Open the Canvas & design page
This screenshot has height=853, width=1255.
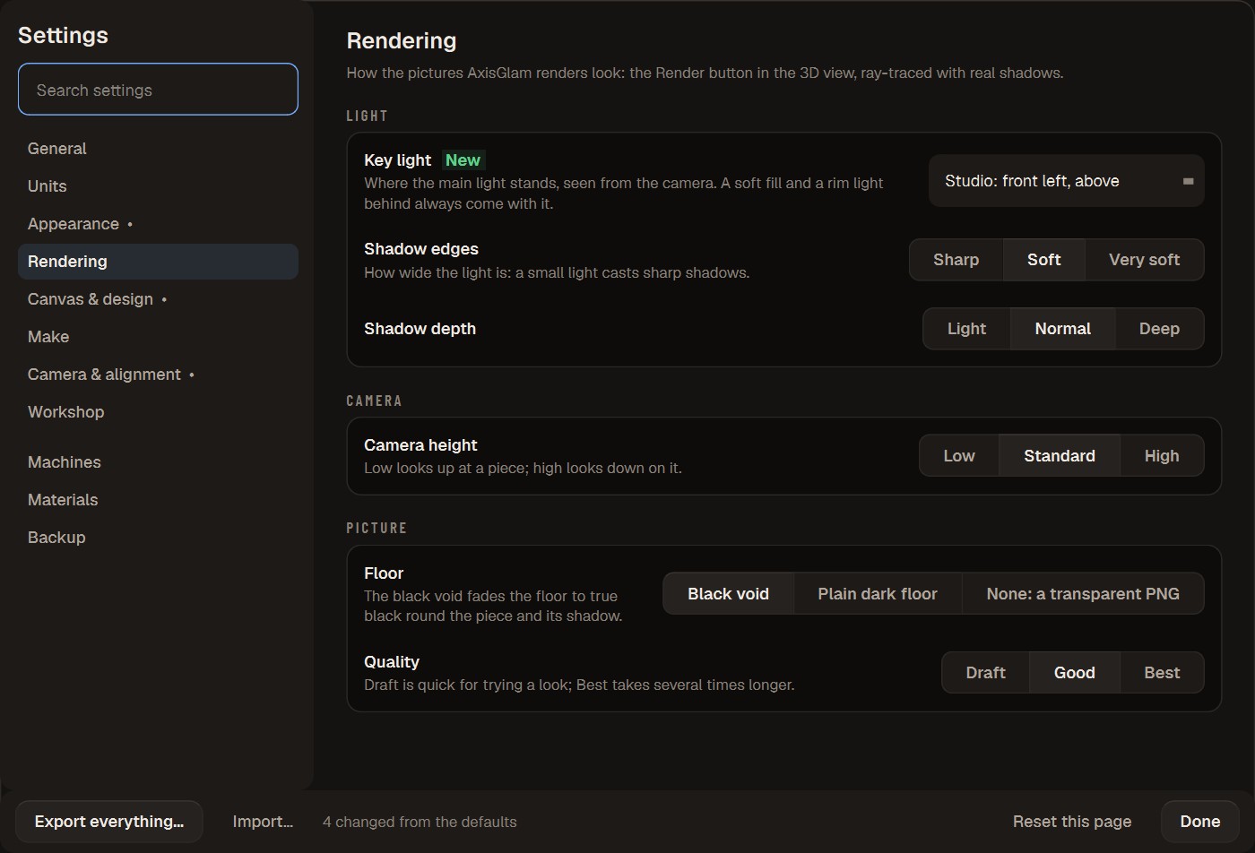pyautogui.click(x=158, y=299)
